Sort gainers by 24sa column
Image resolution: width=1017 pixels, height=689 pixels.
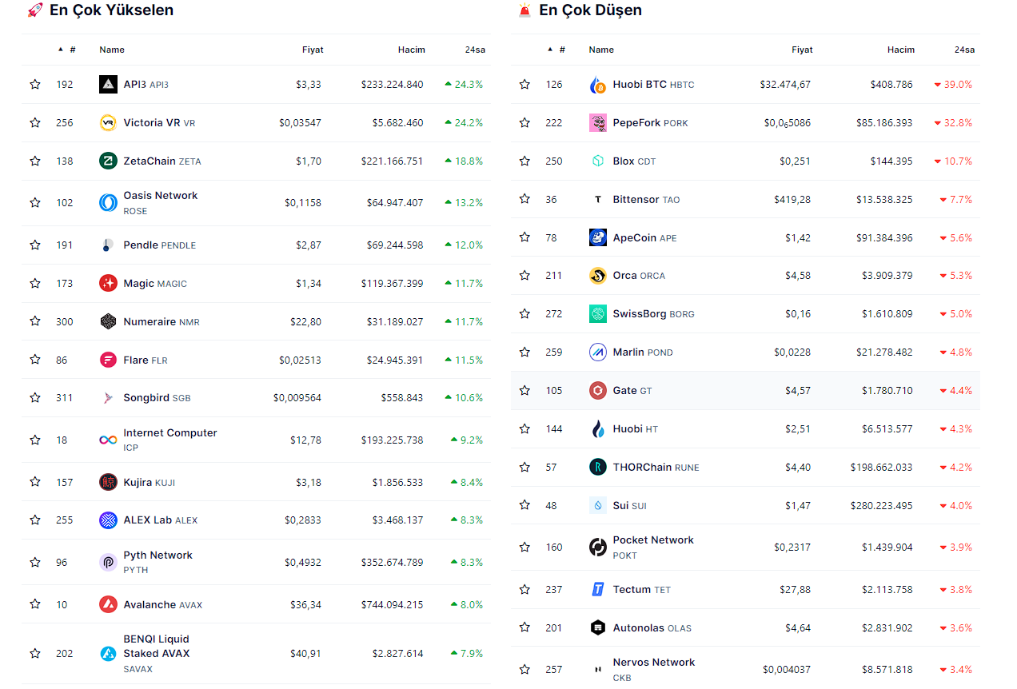pyautogui.click(x=475, y=50)
